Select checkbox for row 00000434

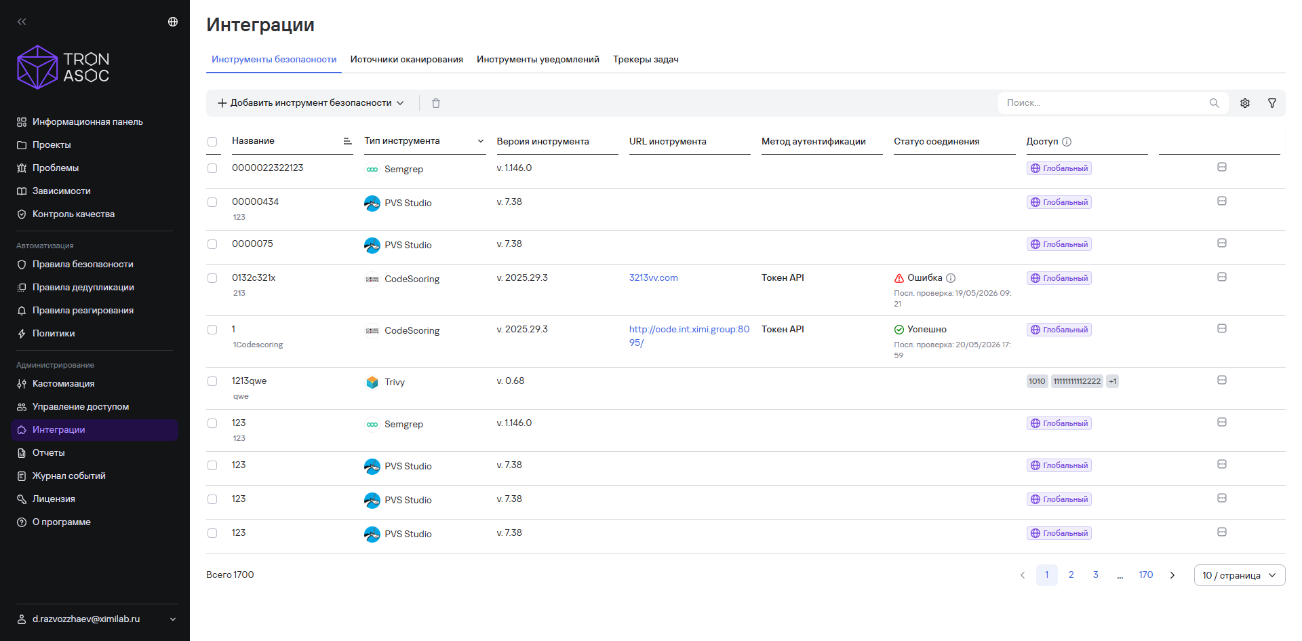pos(212,202)
